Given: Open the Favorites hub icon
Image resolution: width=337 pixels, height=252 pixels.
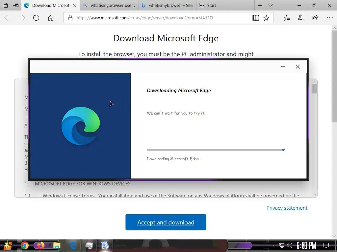Looking at the screenshot, I should tap(286, 18).
